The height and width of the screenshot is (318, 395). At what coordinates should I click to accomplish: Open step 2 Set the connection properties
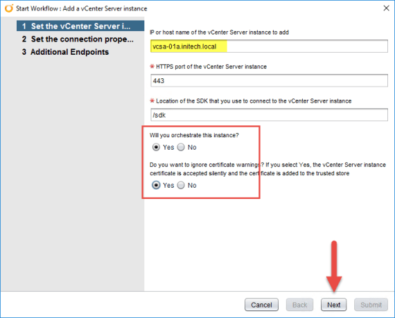point(78,39)
